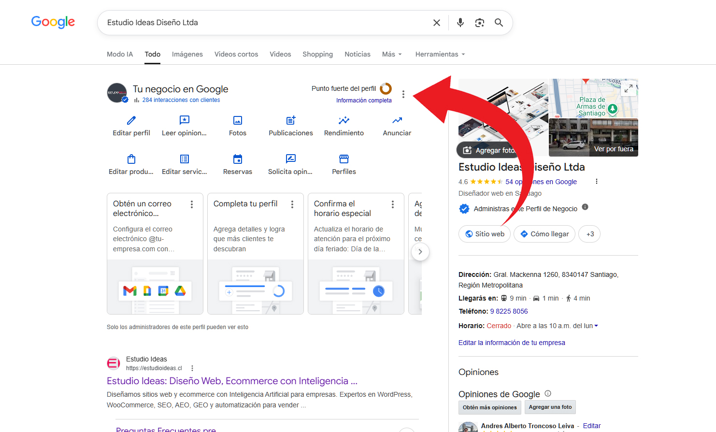Click help icon next to Opiniones de Google

pyautogui.click(x=548, y=393)
